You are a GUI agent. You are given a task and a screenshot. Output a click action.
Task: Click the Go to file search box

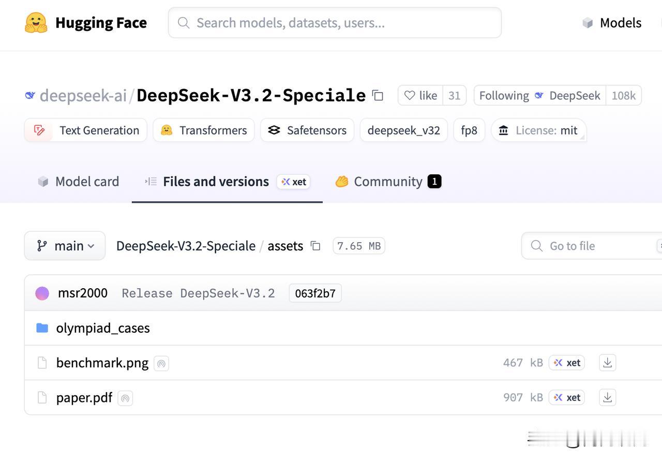click(590, 246)
